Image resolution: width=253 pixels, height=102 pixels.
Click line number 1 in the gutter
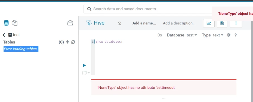click(92, 42)
